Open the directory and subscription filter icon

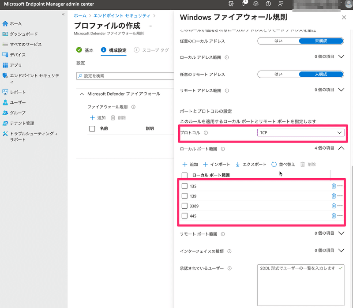tap(231, 4)
